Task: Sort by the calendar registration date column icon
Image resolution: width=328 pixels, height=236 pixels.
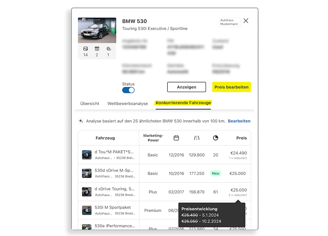Action: [176, 138]
